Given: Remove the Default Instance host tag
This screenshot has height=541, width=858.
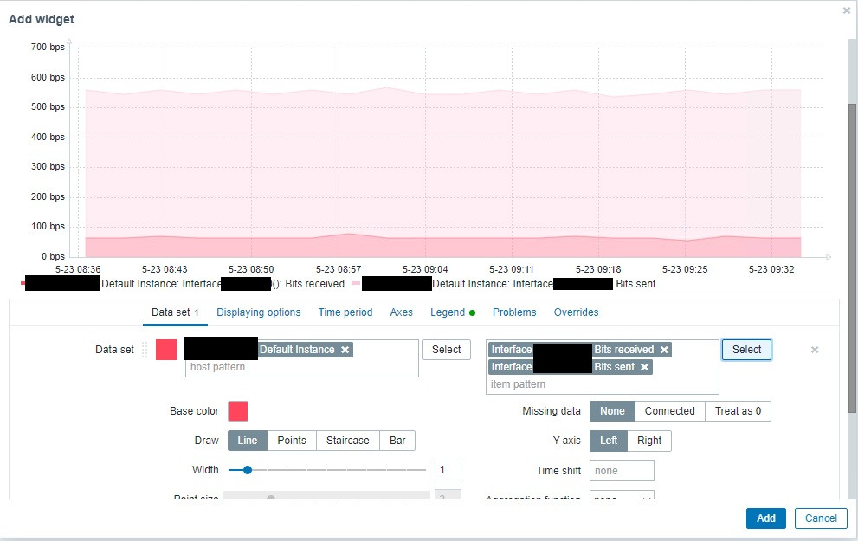Looking at the screenshot, I should click(x=345, y=350).
